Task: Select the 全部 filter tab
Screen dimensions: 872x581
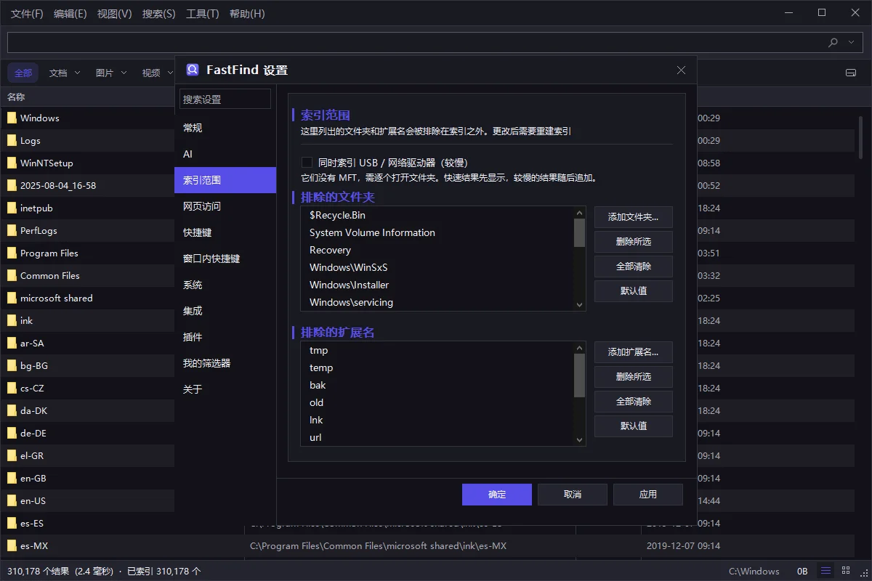Action: (23, 73)
